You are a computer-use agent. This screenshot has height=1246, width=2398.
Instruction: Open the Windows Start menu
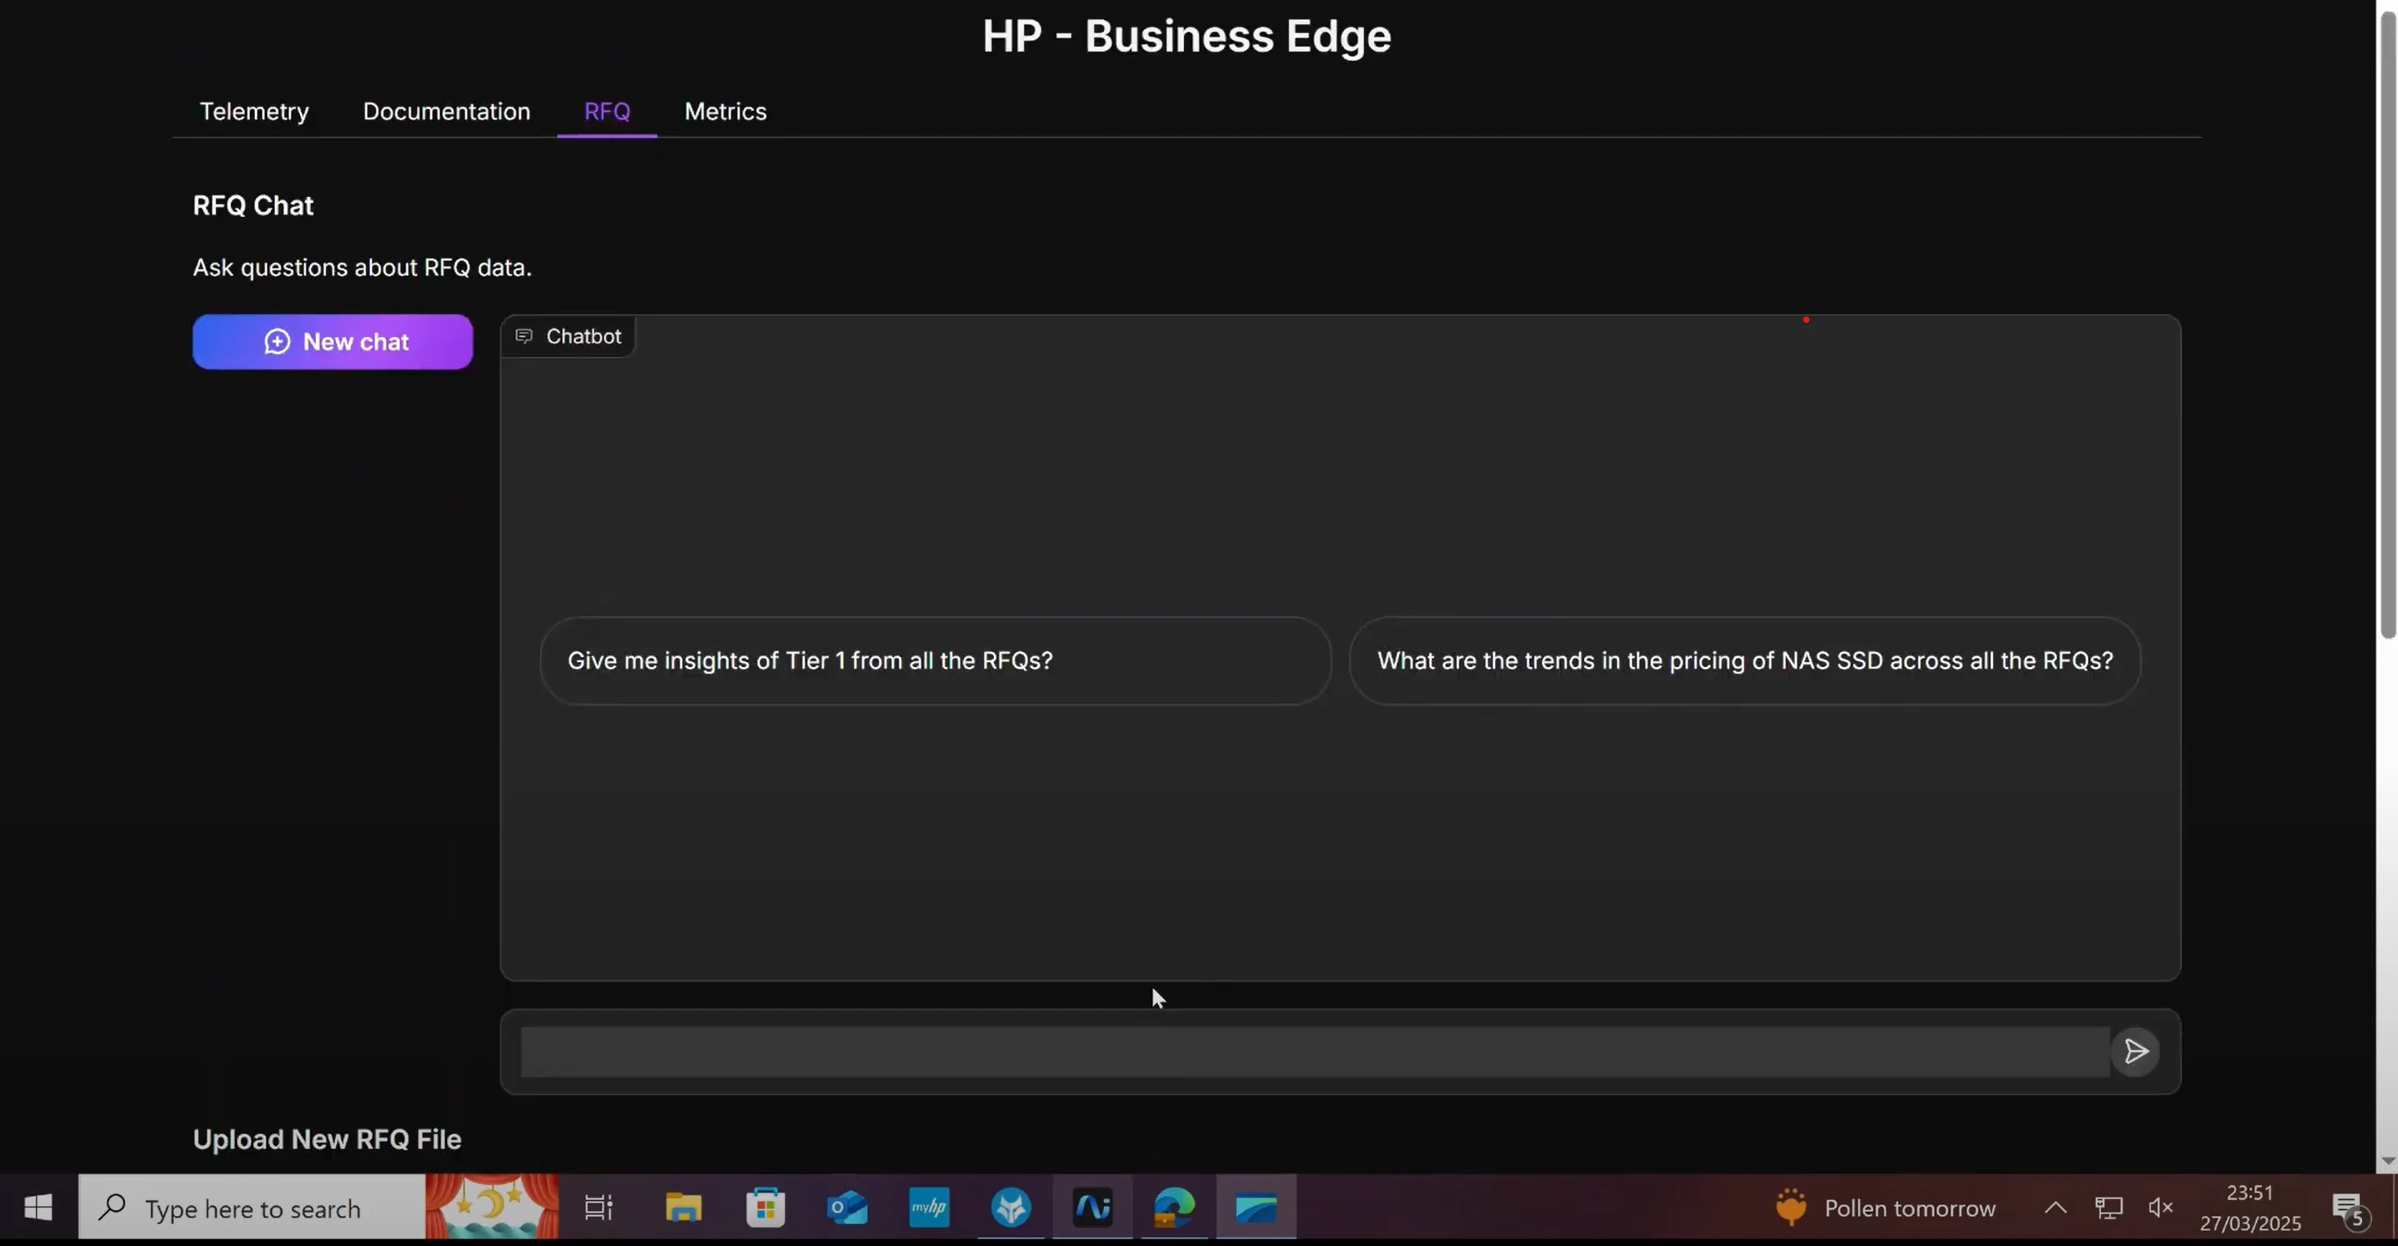point(38,1208)
